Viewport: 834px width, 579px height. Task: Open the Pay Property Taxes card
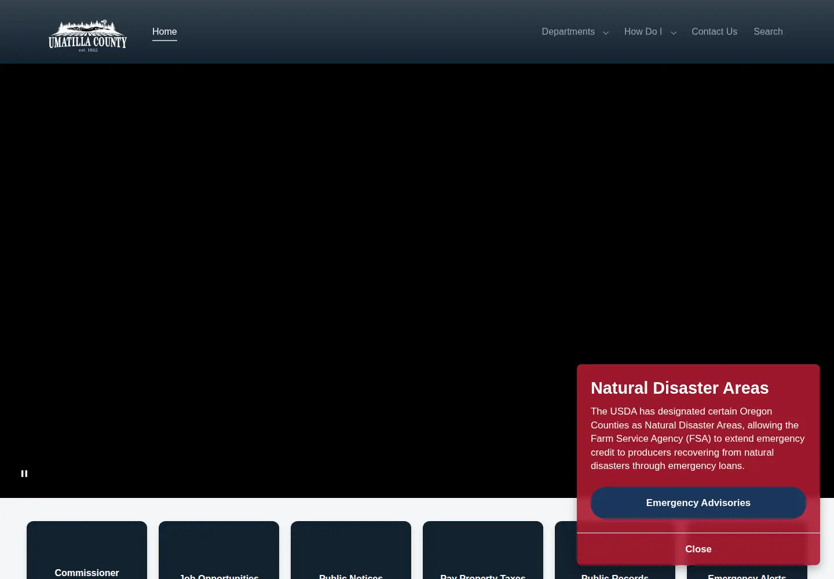point(483,550)
